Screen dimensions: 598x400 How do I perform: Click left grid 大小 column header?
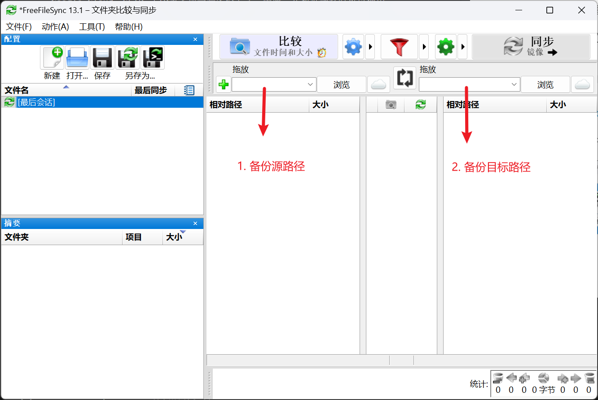tap(334, 105)
